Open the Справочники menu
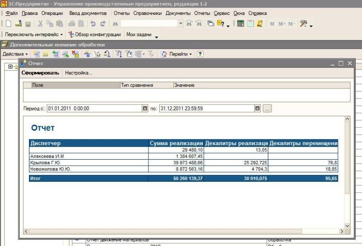This screenshot has width=362, height=246. pyautogui.click(x=148, y=14)
